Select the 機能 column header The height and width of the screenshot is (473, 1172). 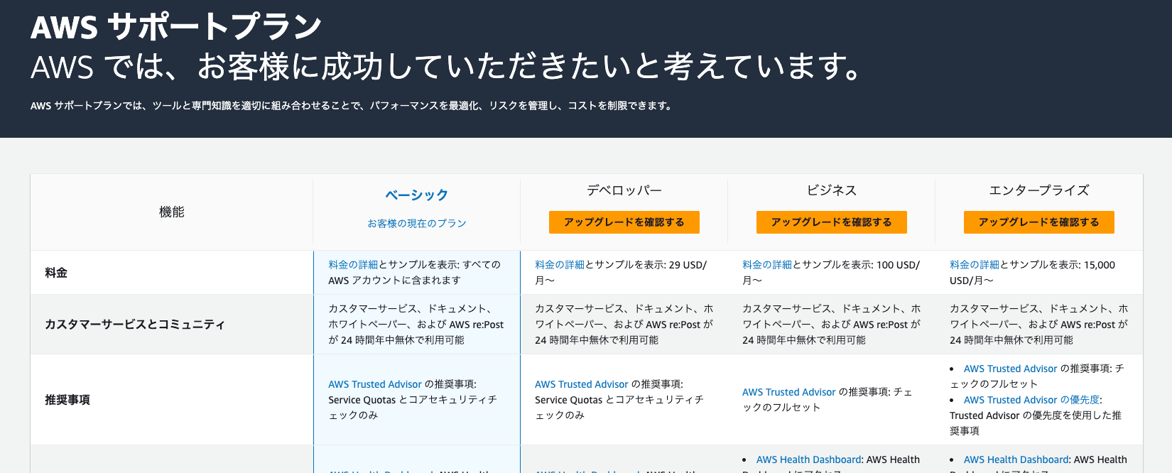pos(171,212)
